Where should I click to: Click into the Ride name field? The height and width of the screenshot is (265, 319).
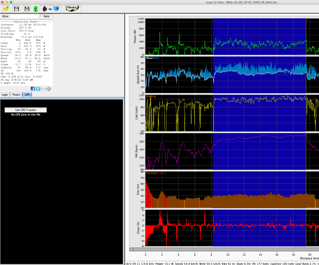(25, 16)
